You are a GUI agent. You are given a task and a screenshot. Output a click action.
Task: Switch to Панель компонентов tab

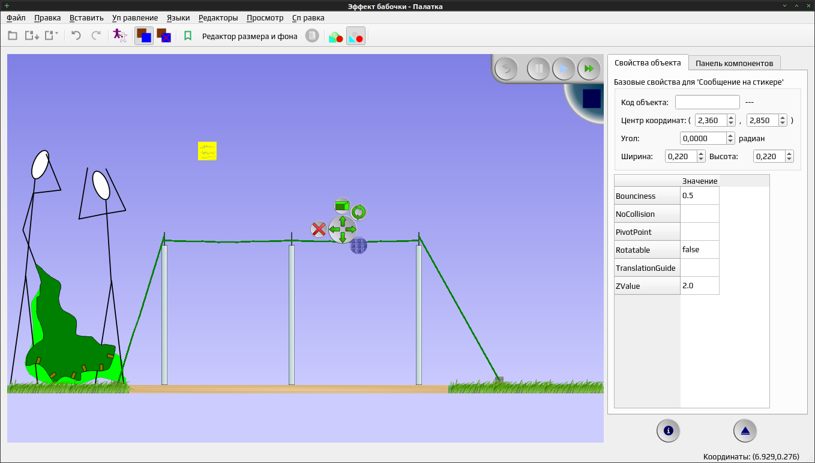(x=735, y=63)
